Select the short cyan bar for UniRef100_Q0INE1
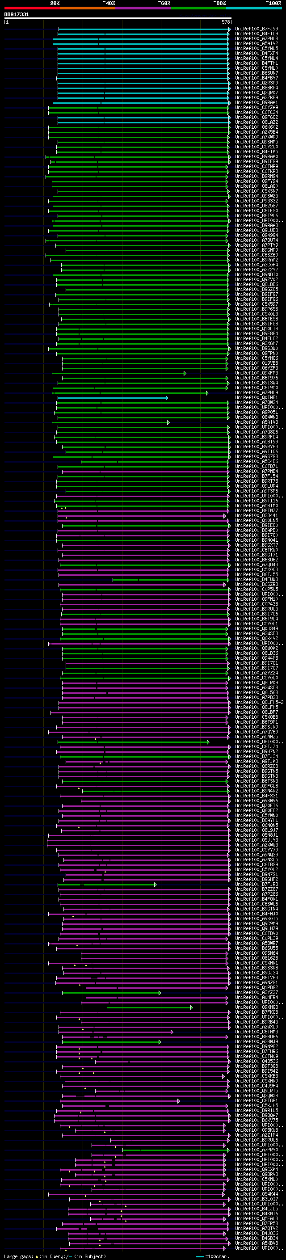 point(113,398)
